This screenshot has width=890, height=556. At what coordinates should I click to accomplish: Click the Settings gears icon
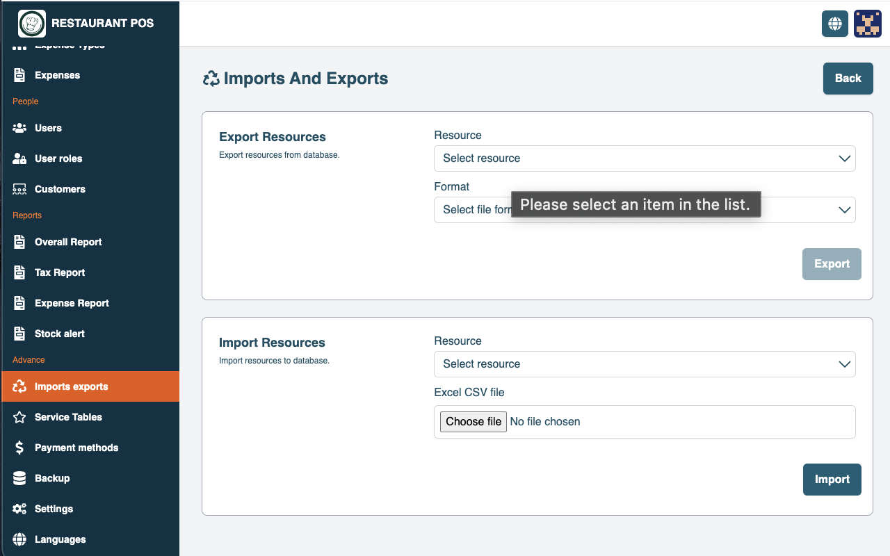[x=19, y=509]
